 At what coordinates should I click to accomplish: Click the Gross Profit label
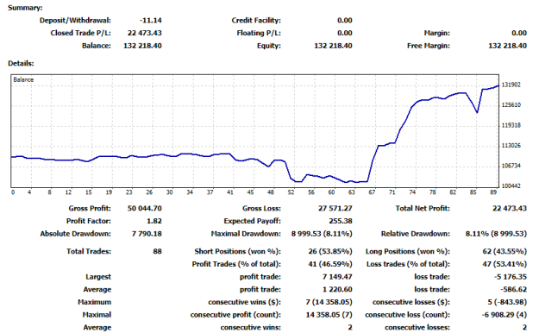pyautogui.click(x=90, y=209)
